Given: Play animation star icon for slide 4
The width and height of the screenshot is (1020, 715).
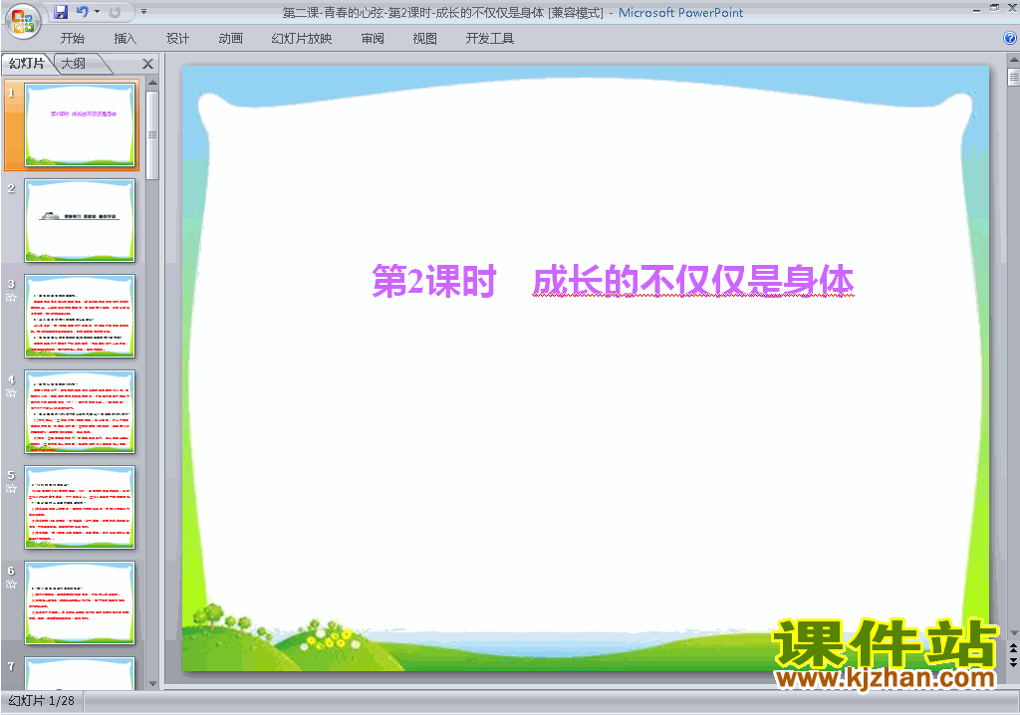Looking at the screenshot, I should 11,393.
